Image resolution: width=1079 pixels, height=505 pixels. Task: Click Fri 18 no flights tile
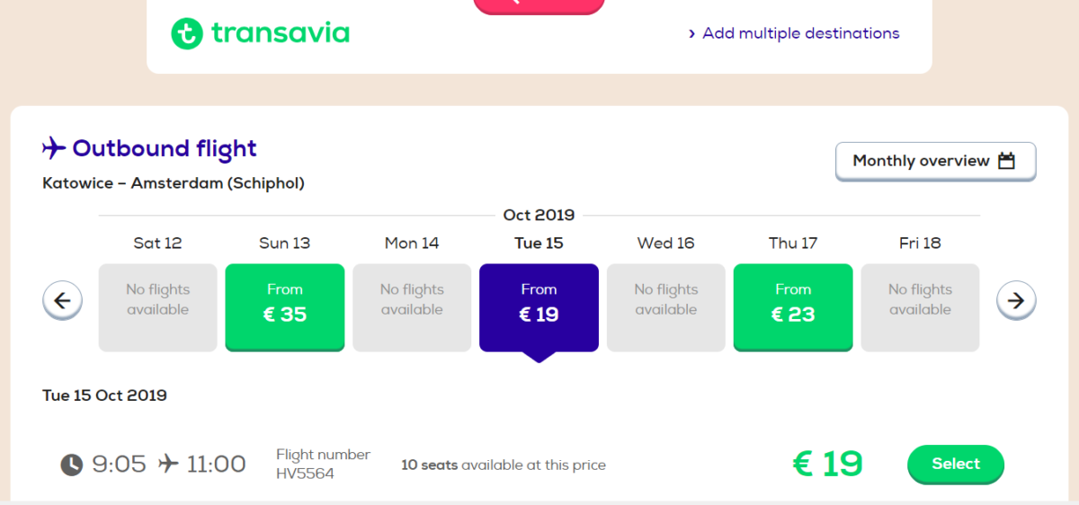(x=921, y=307)
